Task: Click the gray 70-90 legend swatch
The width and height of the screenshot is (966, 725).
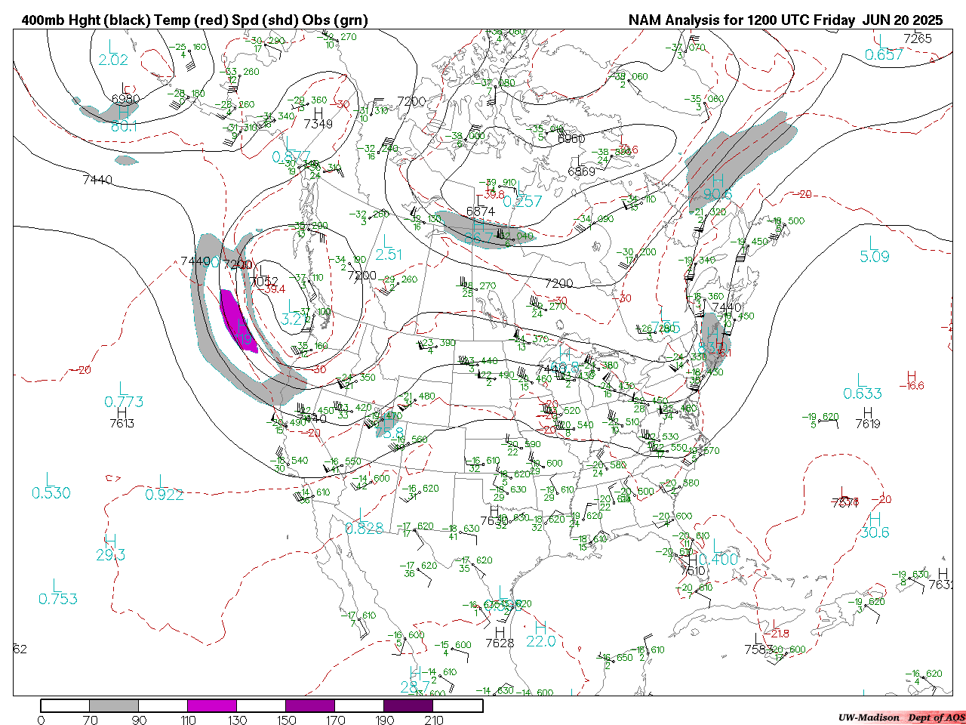Action: point(114,705)
